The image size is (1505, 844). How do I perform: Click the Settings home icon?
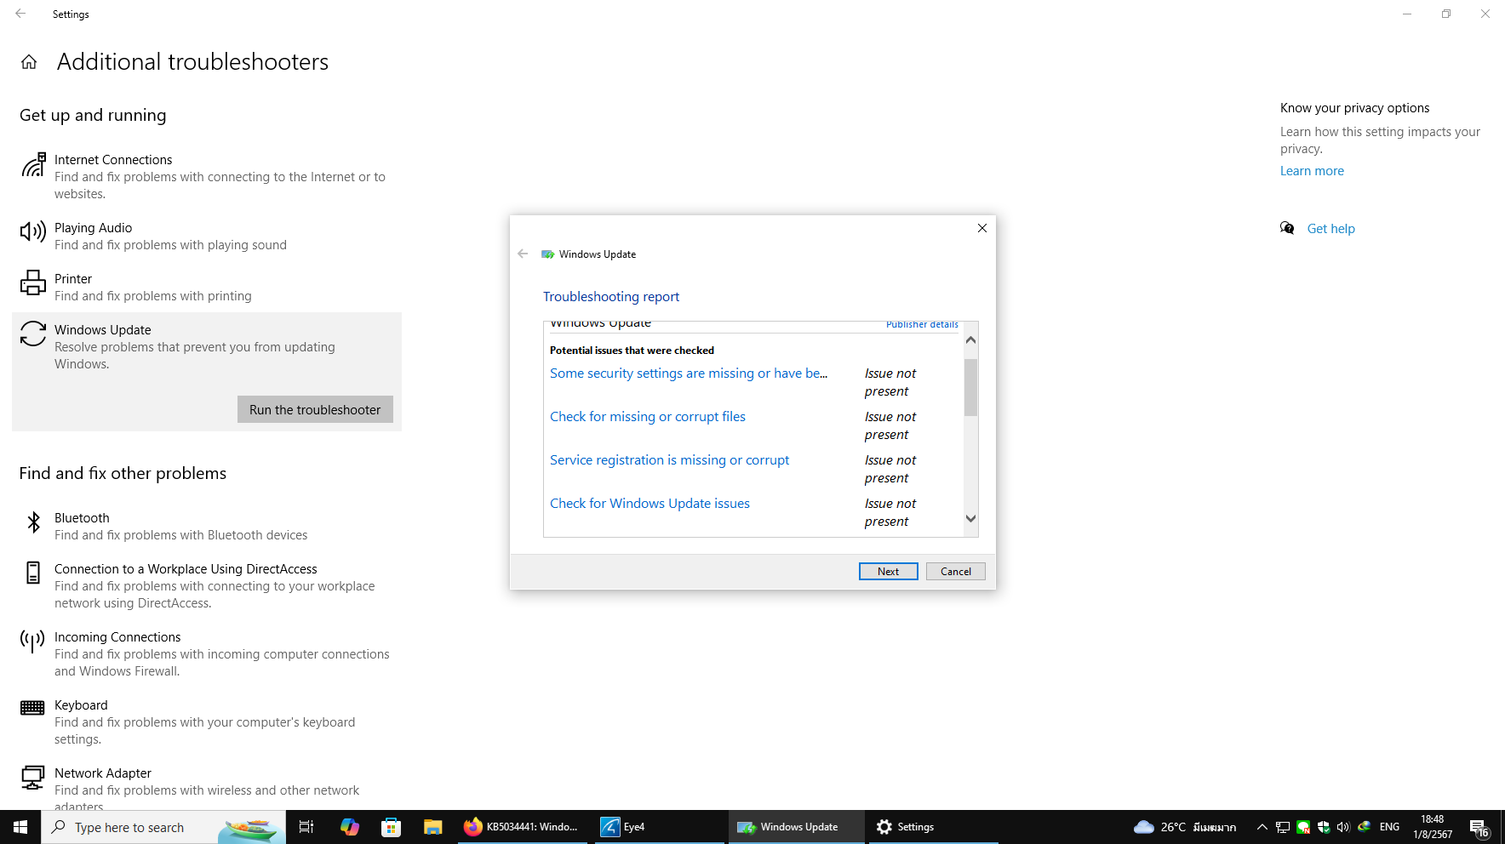29,62
